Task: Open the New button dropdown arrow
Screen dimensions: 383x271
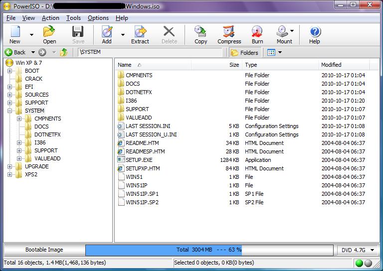Action: pos(31,35)
